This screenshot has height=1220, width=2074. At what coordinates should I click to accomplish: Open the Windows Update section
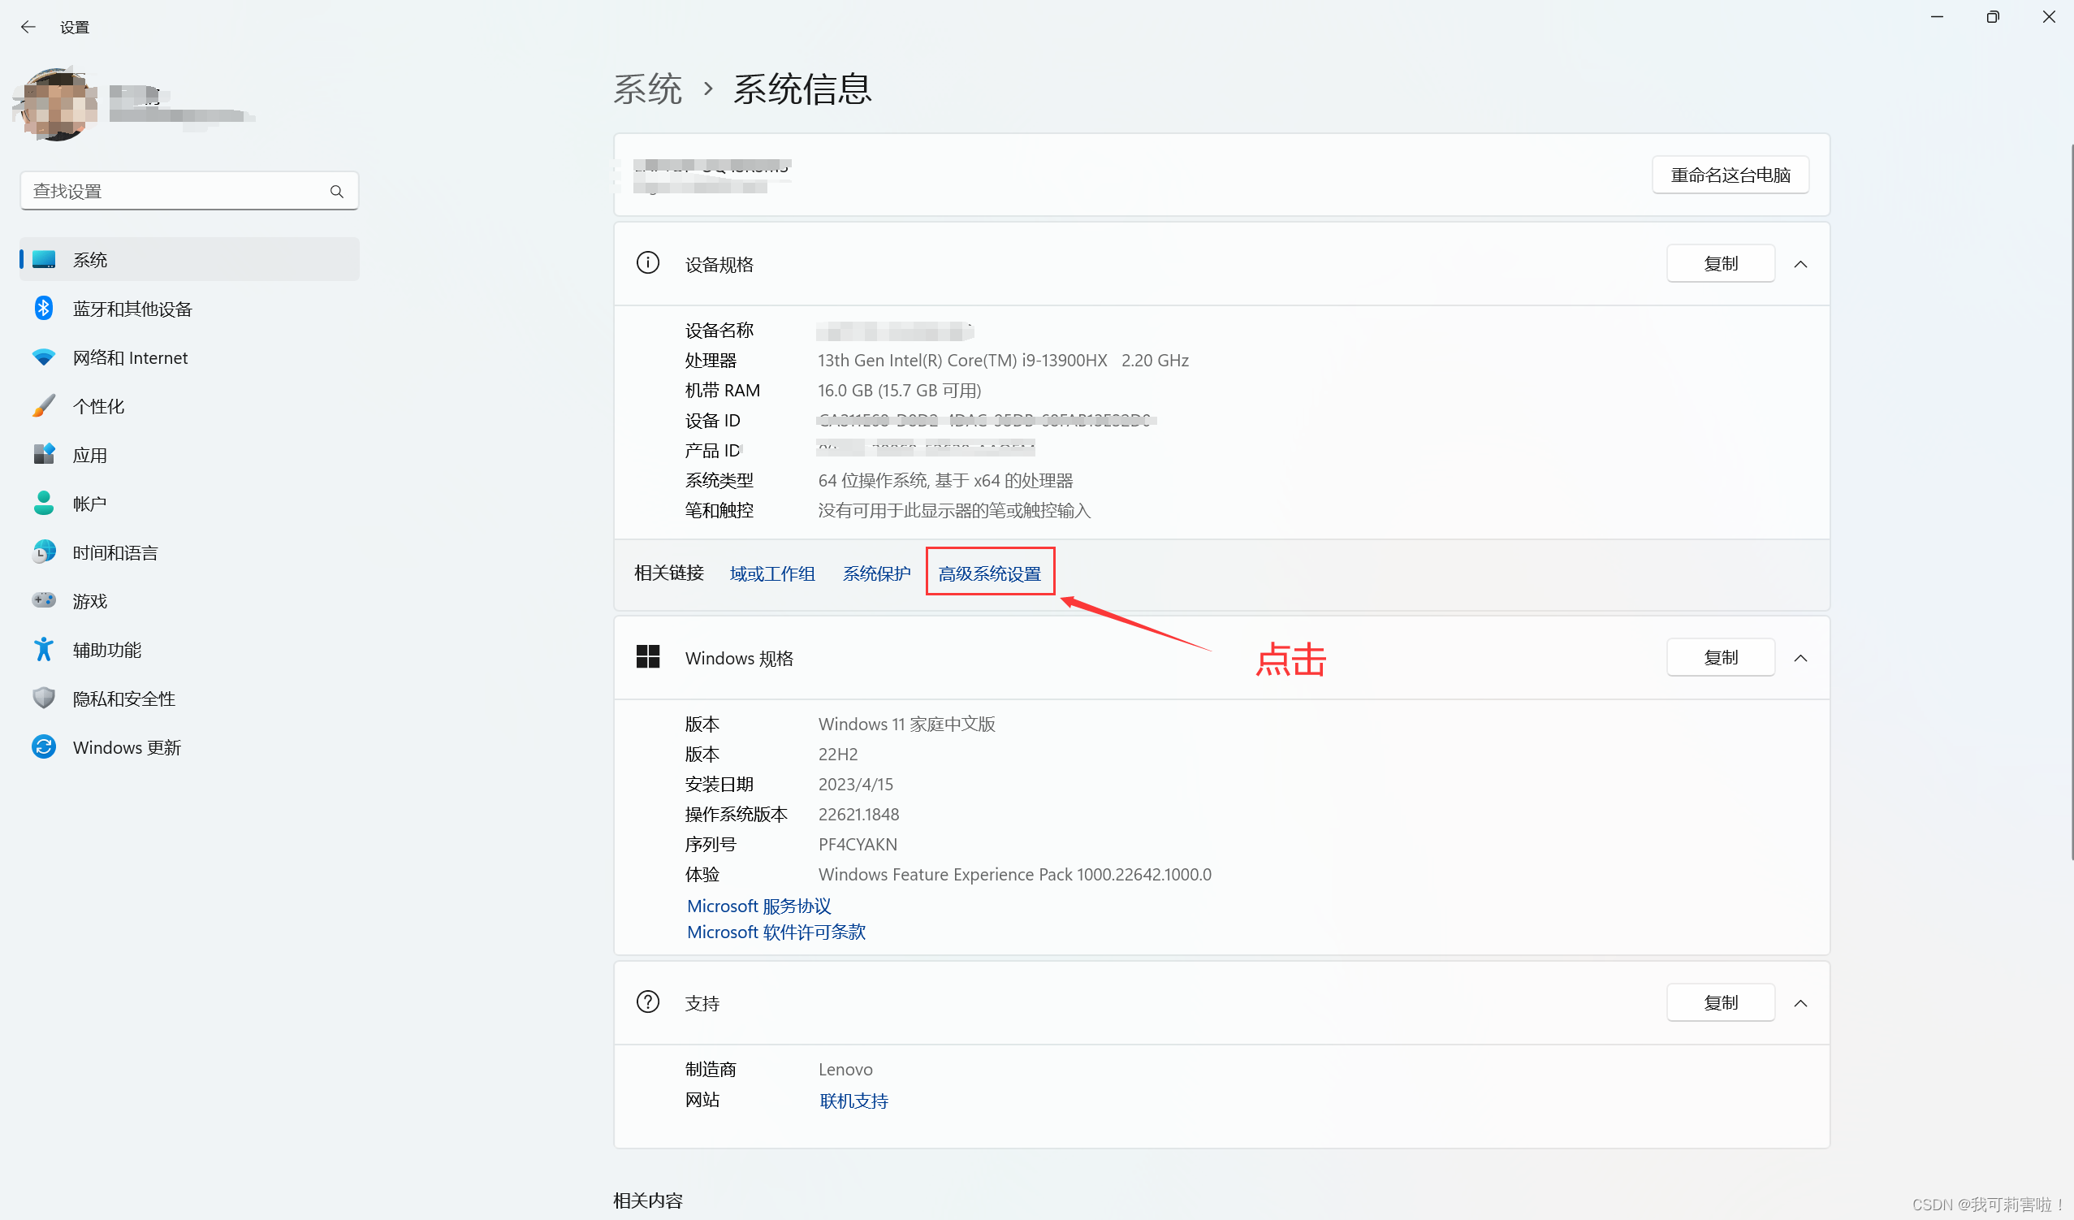pos(126,747)
